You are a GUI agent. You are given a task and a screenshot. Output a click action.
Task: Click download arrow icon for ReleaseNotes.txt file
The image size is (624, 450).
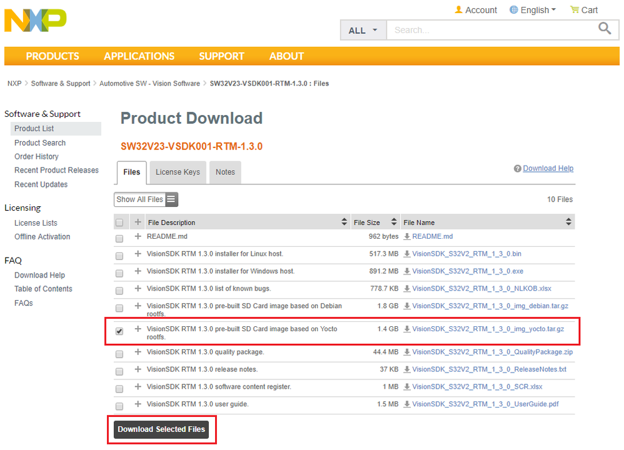pyautogui.click(x=407, y=369)
